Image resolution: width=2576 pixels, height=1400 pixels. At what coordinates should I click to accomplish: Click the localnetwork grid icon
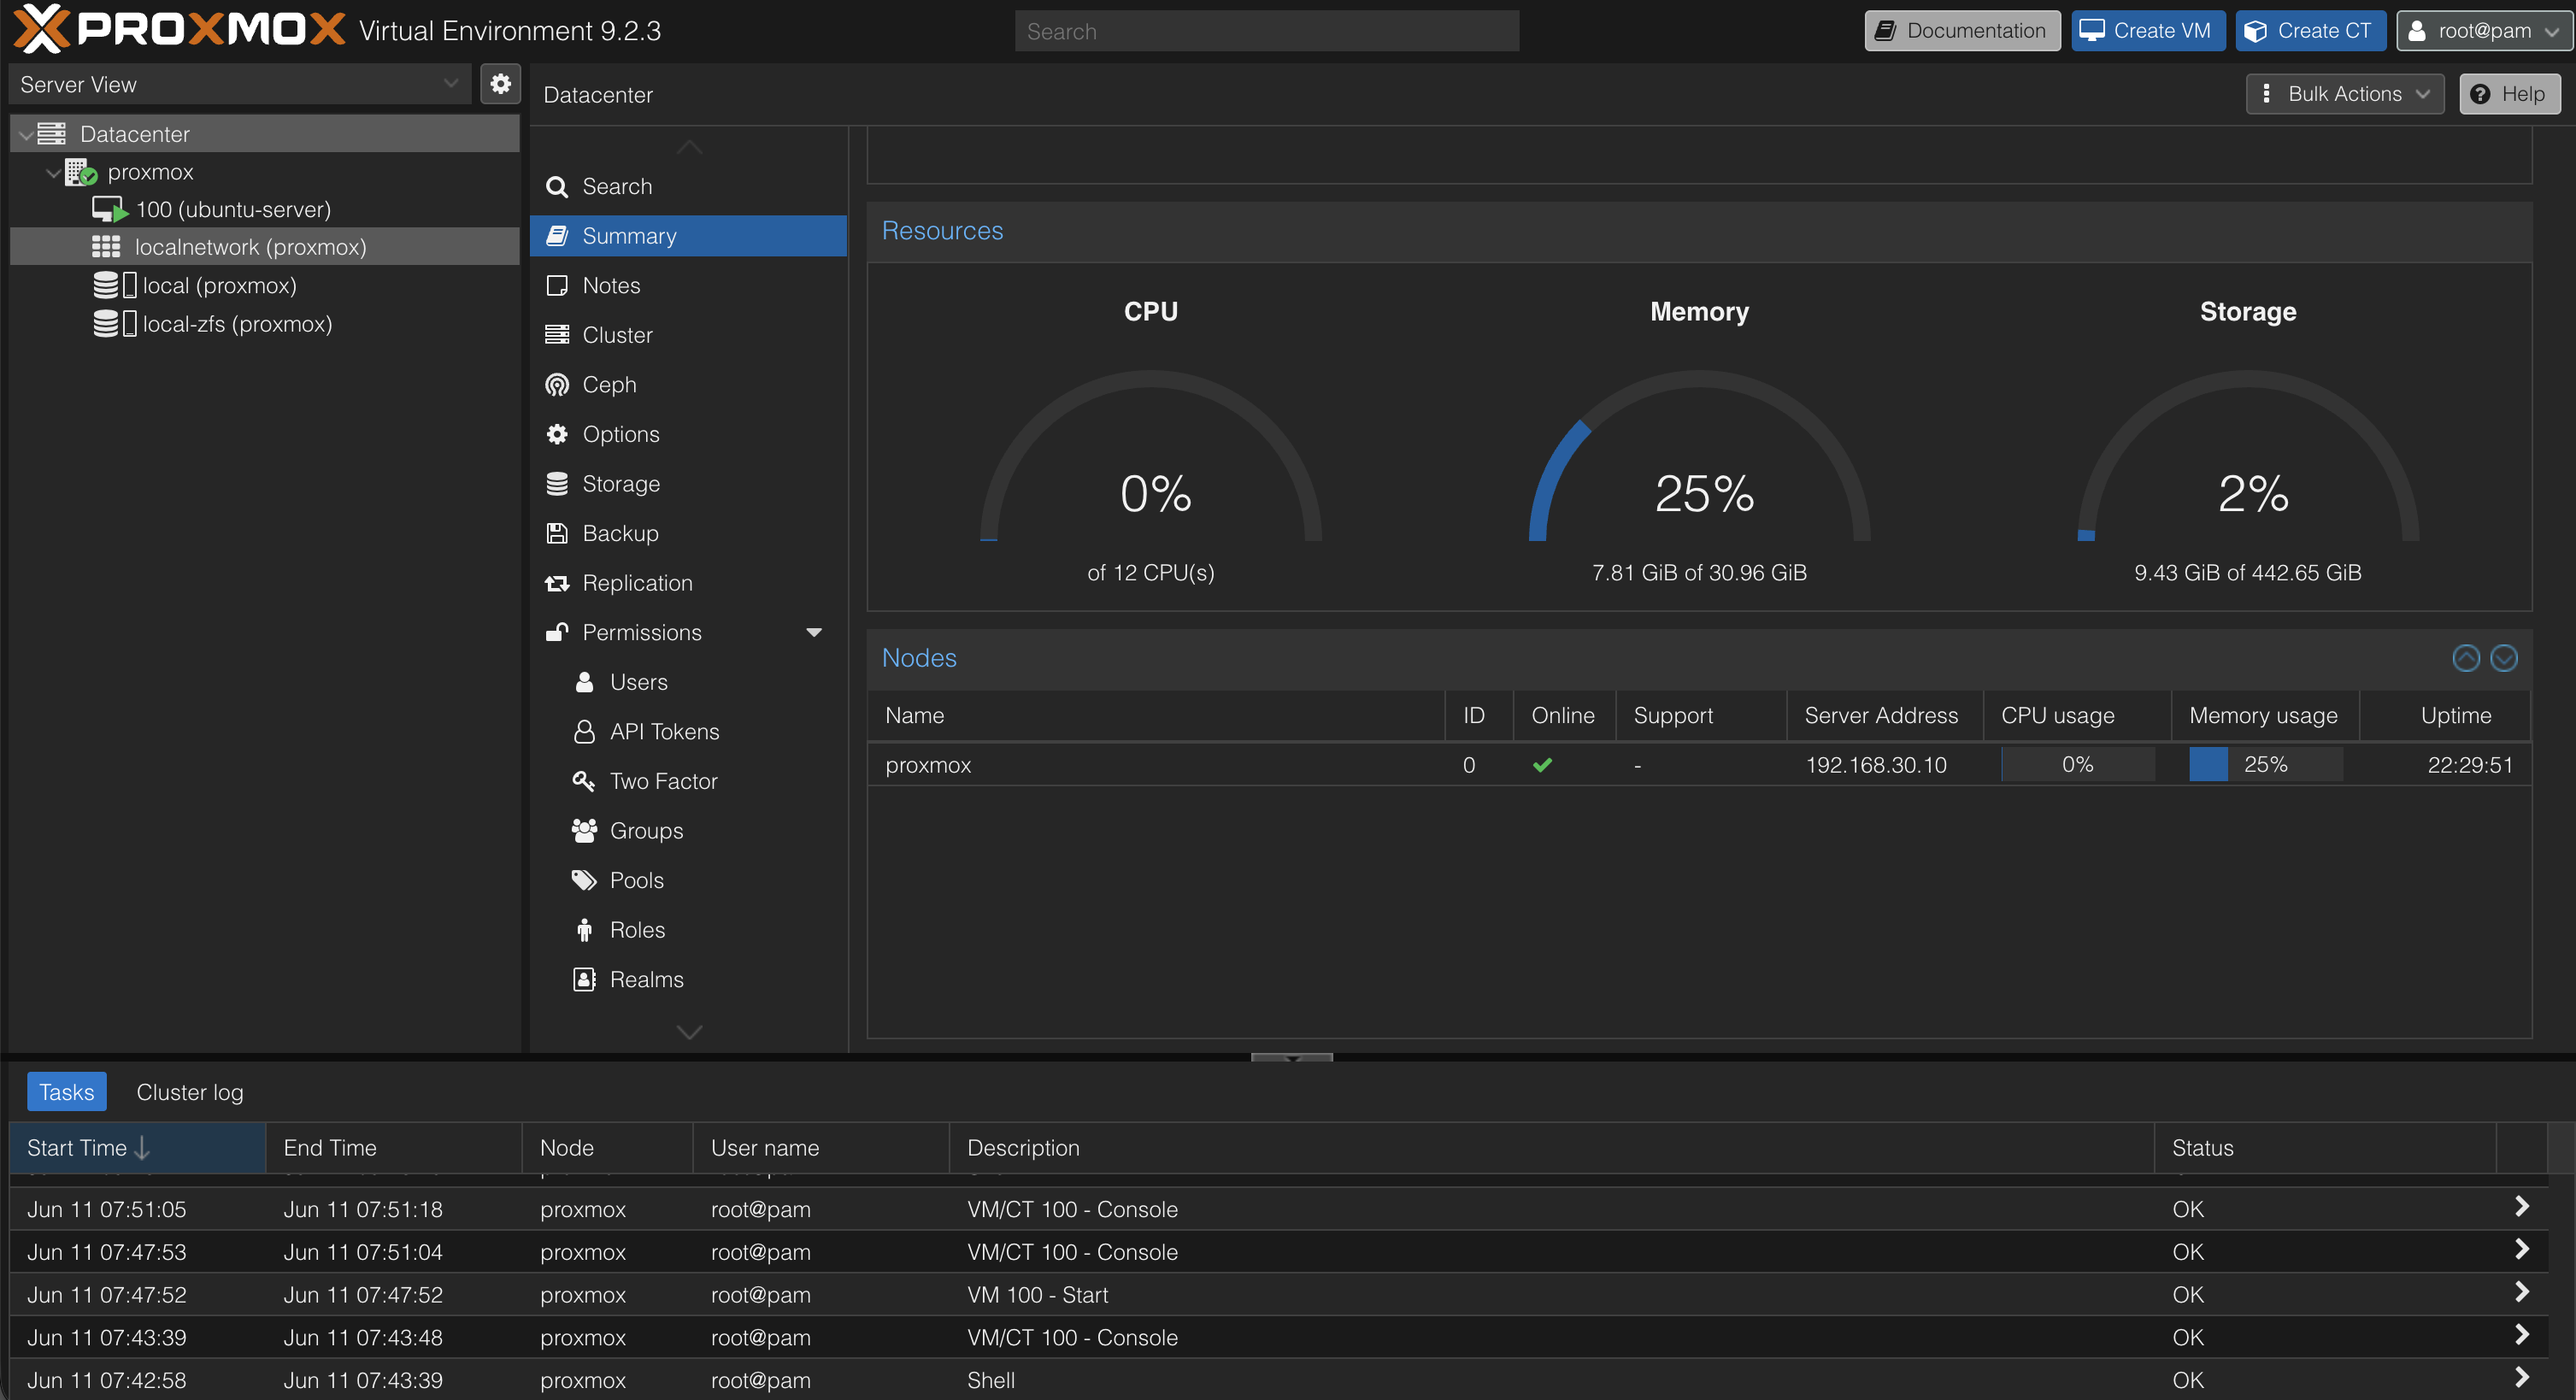tap(106, 247)
